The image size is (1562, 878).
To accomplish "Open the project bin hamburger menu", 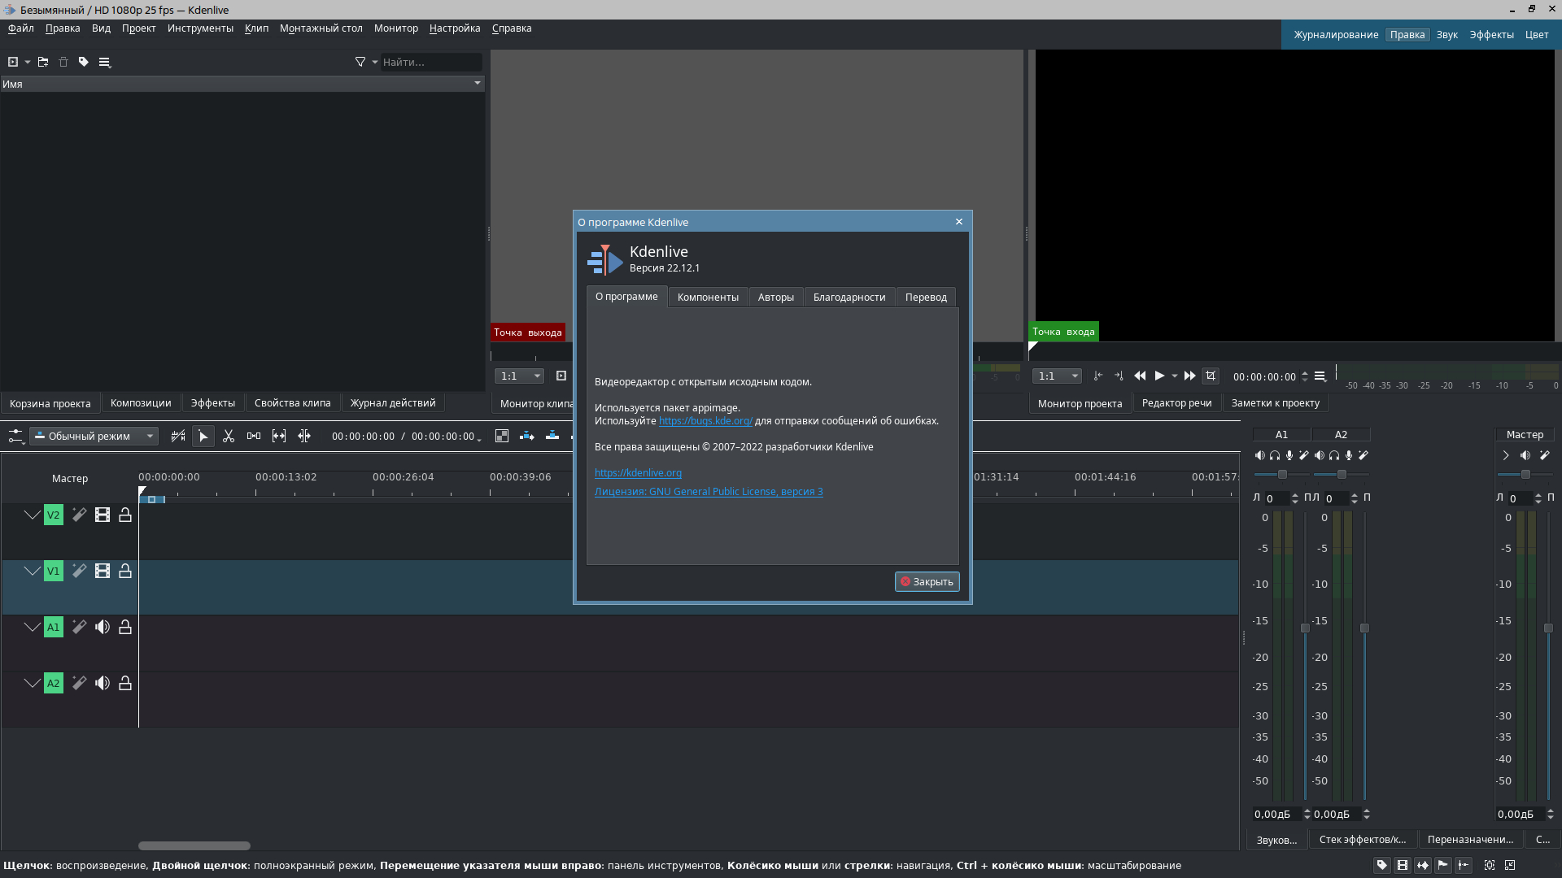I will point(104,62).
